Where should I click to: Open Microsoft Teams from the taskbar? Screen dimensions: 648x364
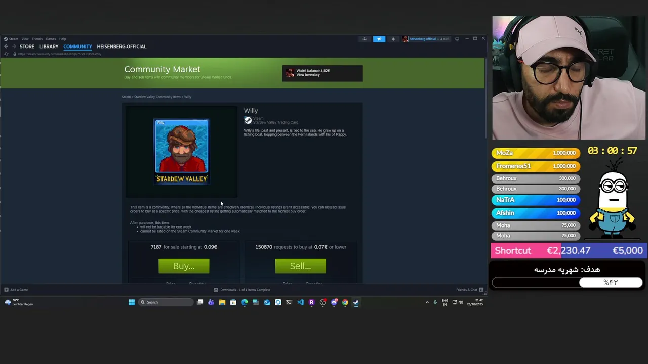(211, 302)
